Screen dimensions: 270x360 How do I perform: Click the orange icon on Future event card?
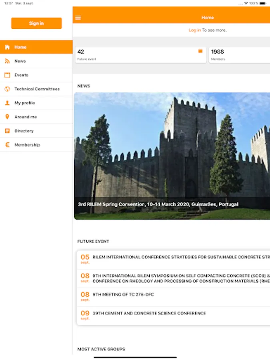(x=200, y=51)
